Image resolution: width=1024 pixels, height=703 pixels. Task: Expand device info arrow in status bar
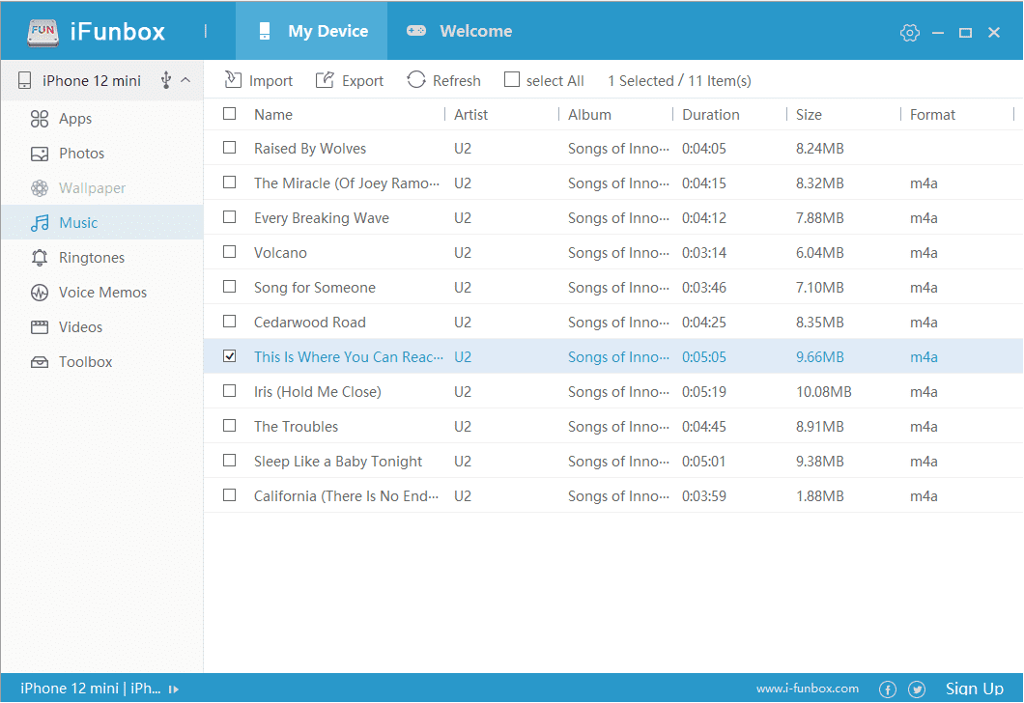[x=174, y=689]
